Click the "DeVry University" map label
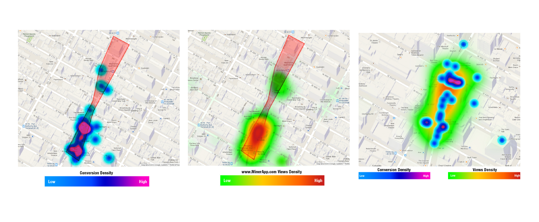 coord(511,88)
